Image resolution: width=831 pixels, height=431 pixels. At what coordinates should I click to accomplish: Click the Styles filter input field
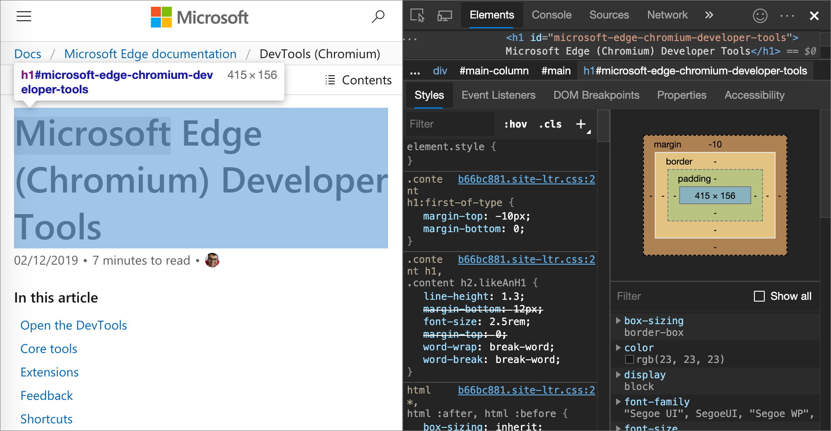(x=449, y=124)
